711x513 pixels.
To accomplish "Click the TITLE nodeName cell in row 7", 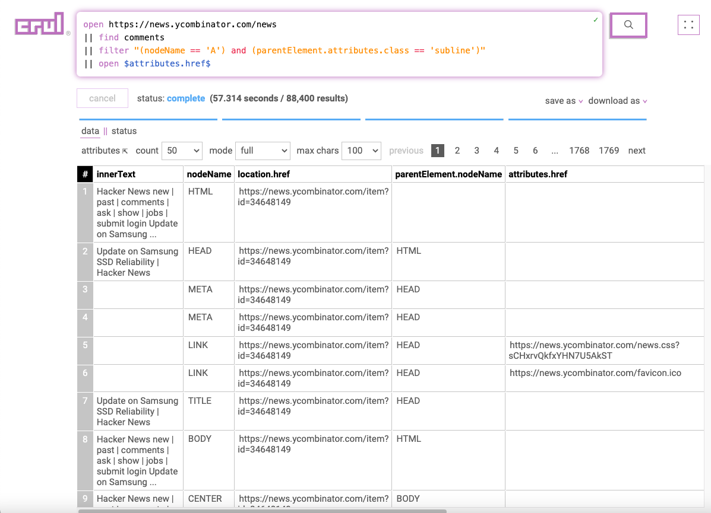I will pyautogui.click(x=209, y=411).
